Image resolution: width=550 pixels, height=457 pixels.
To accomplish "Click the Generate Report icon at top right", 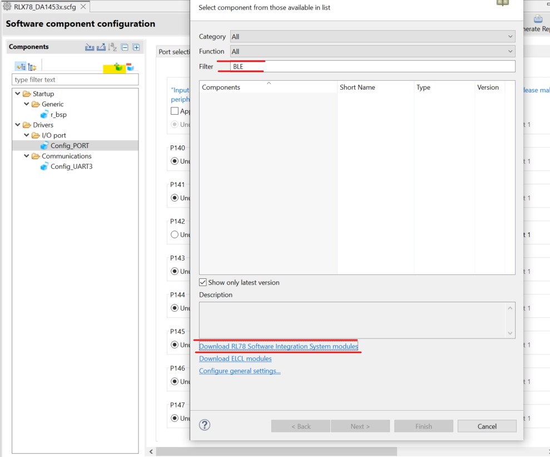I will click(538, 19).
